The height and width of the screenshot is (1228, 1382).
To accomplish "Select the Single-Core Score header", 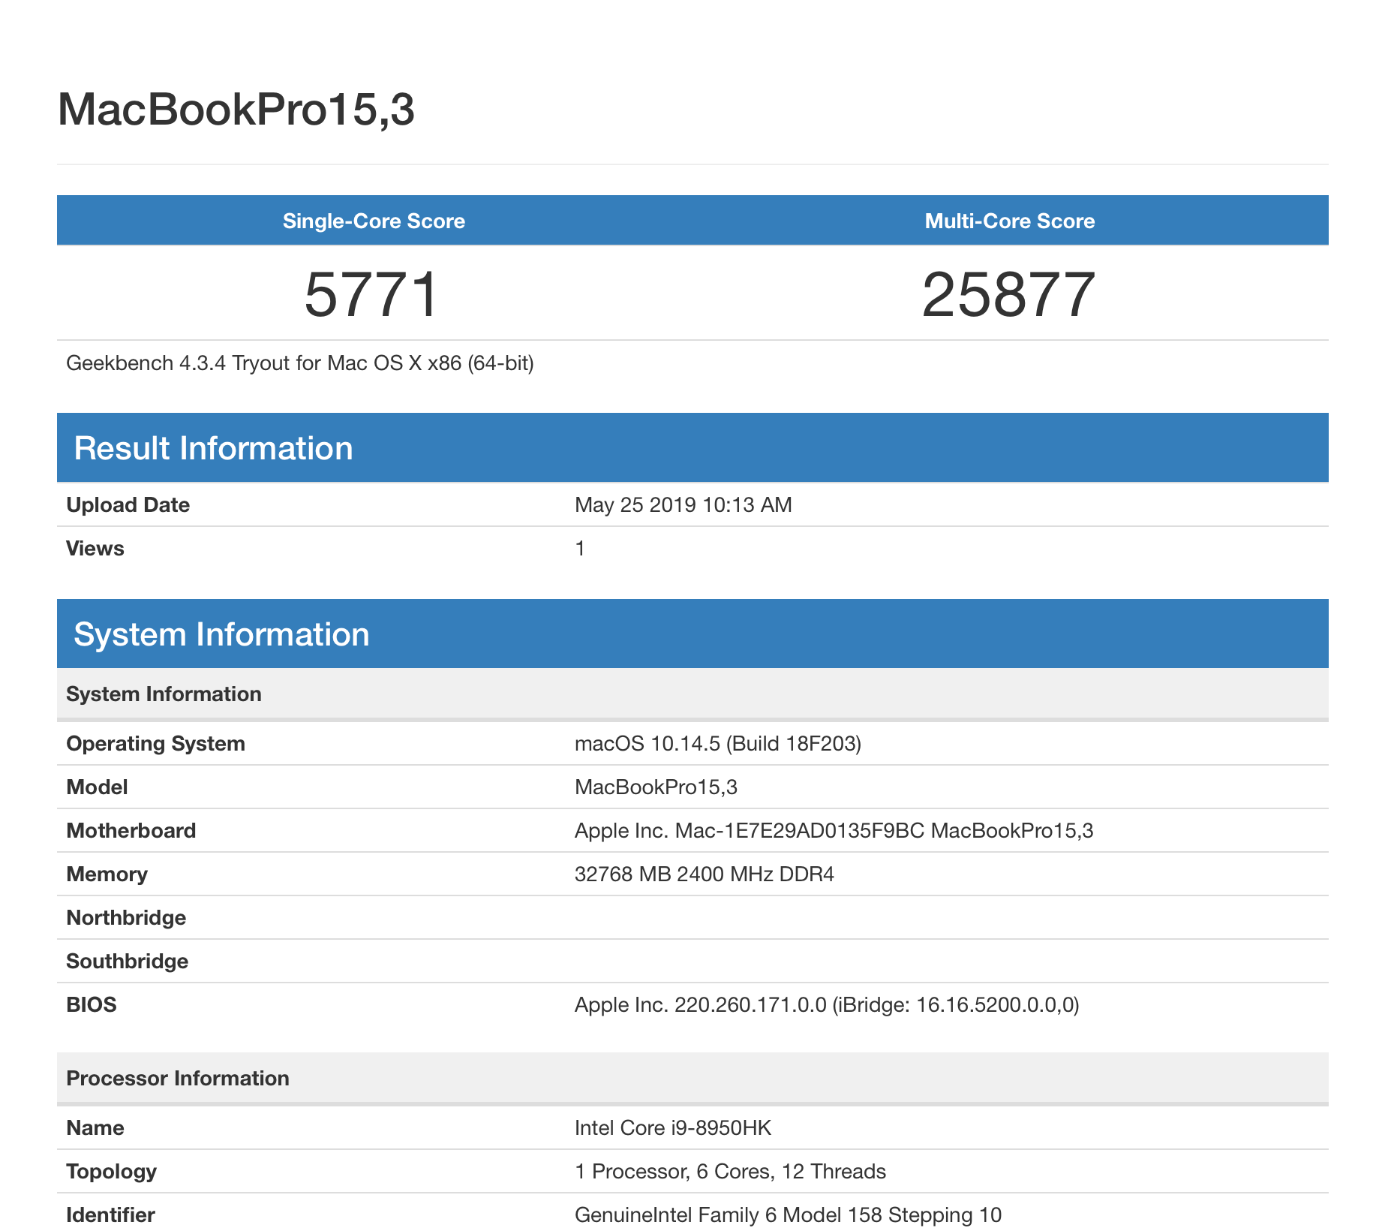I will pyautogui.click(x=374, y=221).
